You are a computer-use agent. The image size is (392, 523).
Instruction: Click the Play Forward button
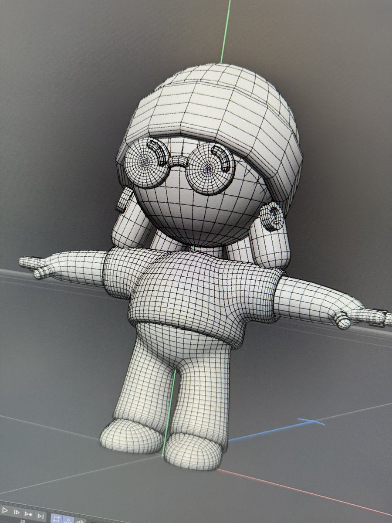5,510
